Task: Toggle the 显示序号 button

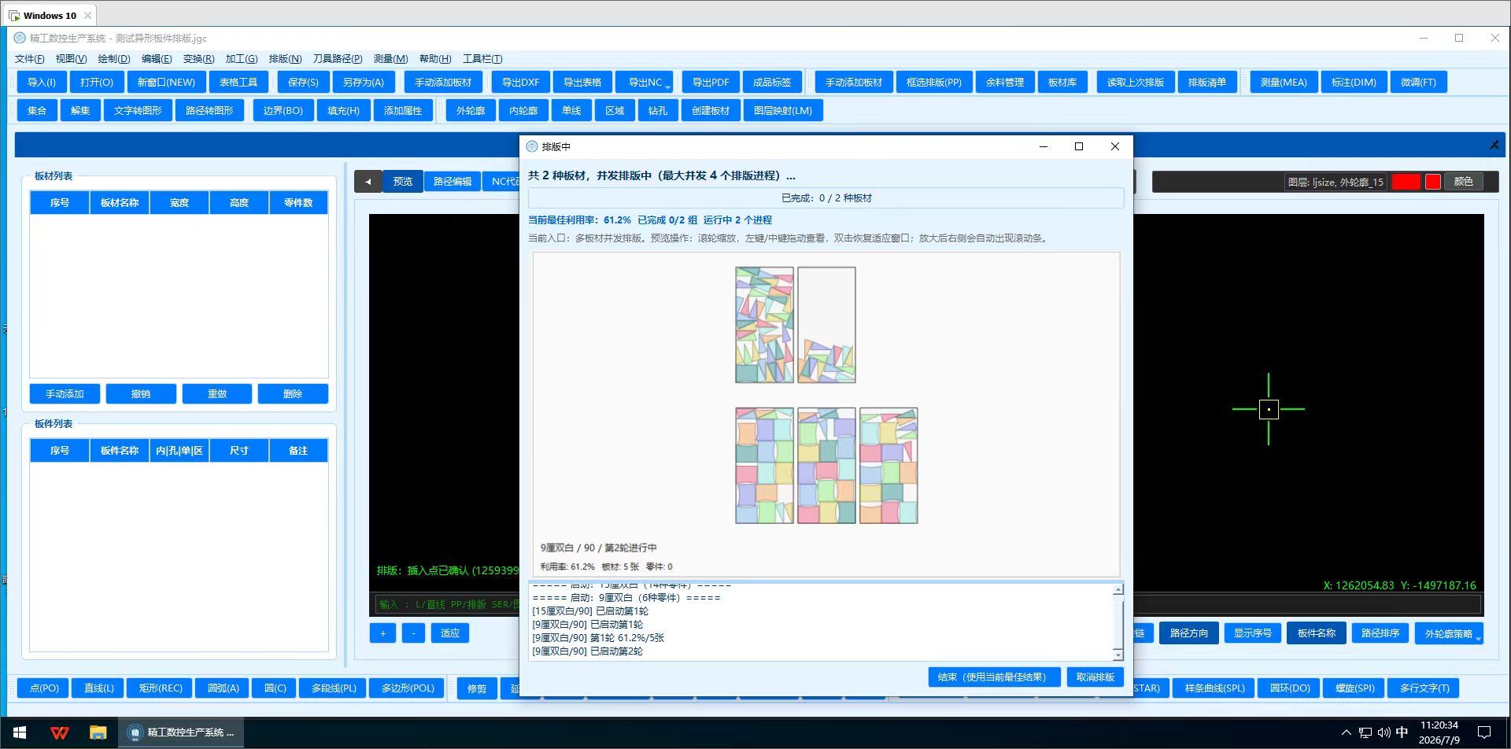Action: [1252, 633]
